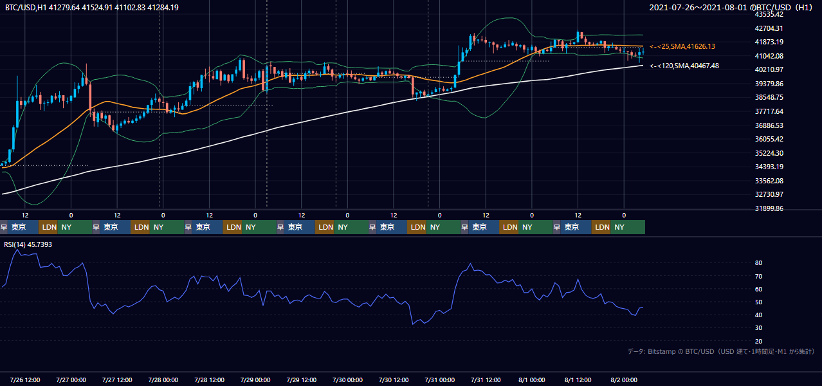
Task: Select time axis label 7/29 12:00
Action: point(302,380)
